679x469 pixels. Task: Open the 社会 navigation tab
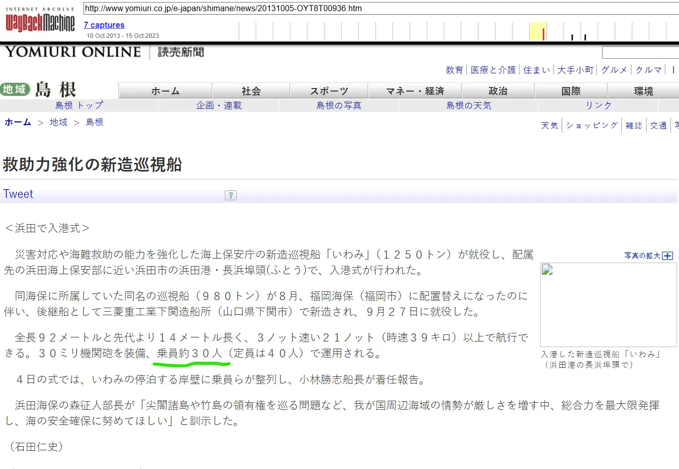[251, 91]
